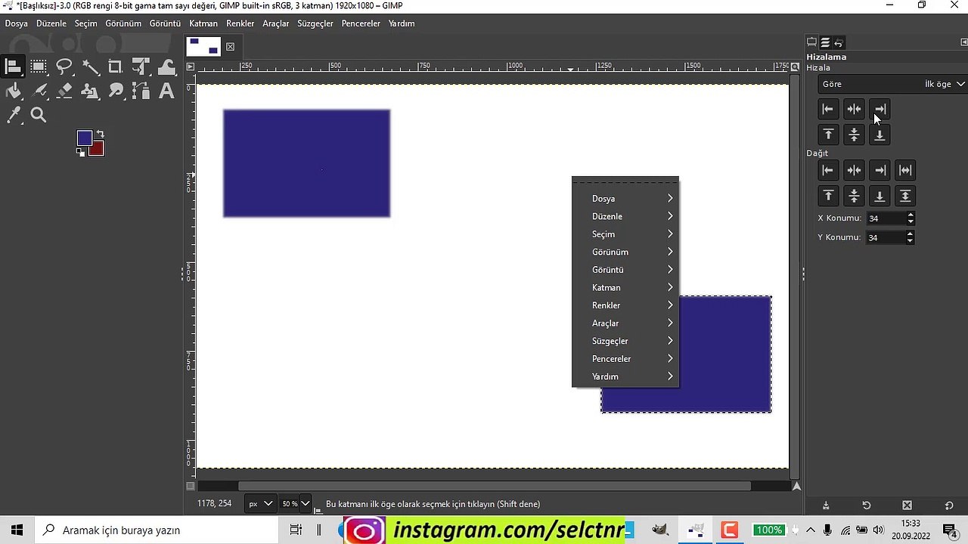Reset colors to default black and white
Viewport: 968px width, 544px height.
pos(80,152)
